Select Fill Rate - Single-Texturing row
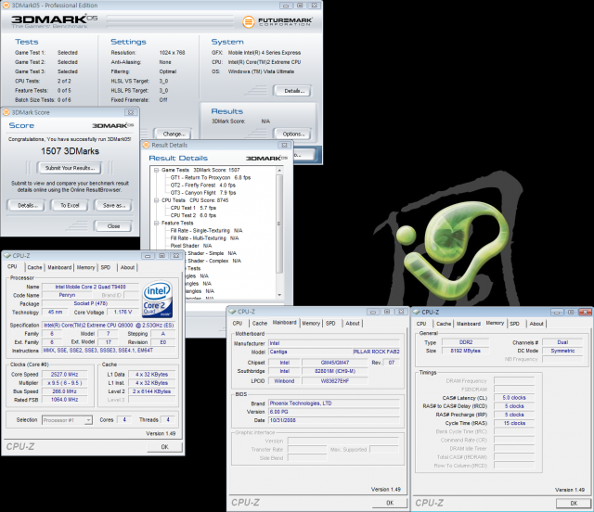Viewport: 594px width, 512px height. coord(206,231)
